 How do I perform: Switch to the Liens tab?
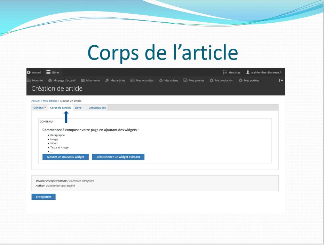click(x=78, y=108)
